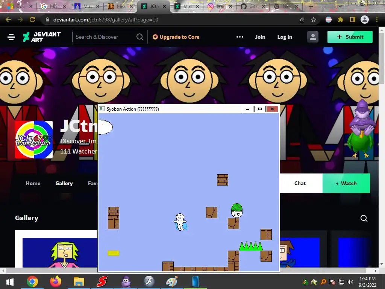Screen dimensions: 385x289
Task: Bookmark this page with the star icon
Action: coord(314,20)
